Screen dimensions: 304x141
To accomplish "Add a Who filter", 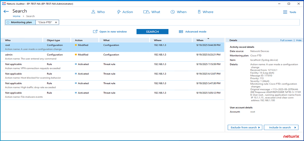I will [x=98, y=12].
